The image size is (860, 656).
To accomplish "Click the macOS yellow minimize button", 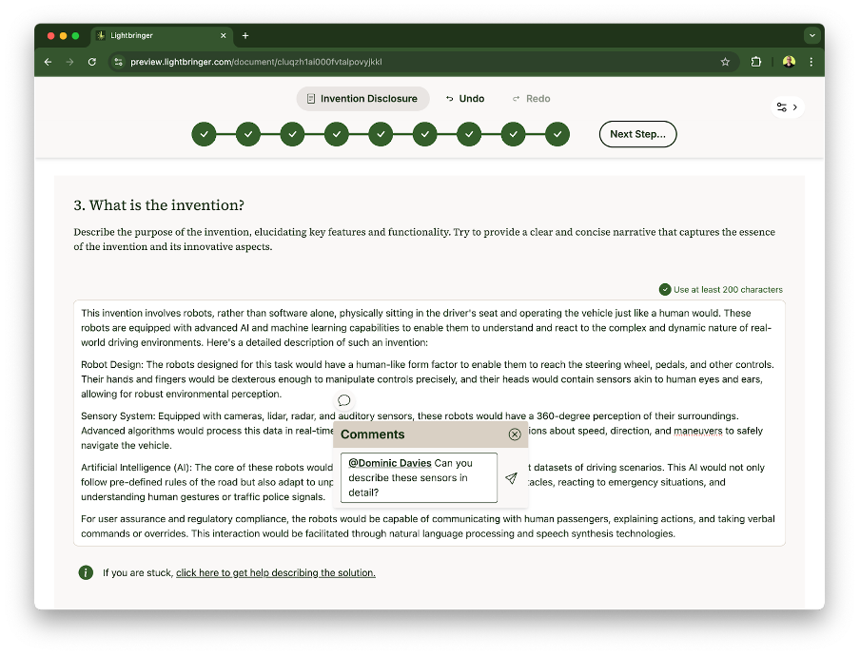I will (63, 35).
